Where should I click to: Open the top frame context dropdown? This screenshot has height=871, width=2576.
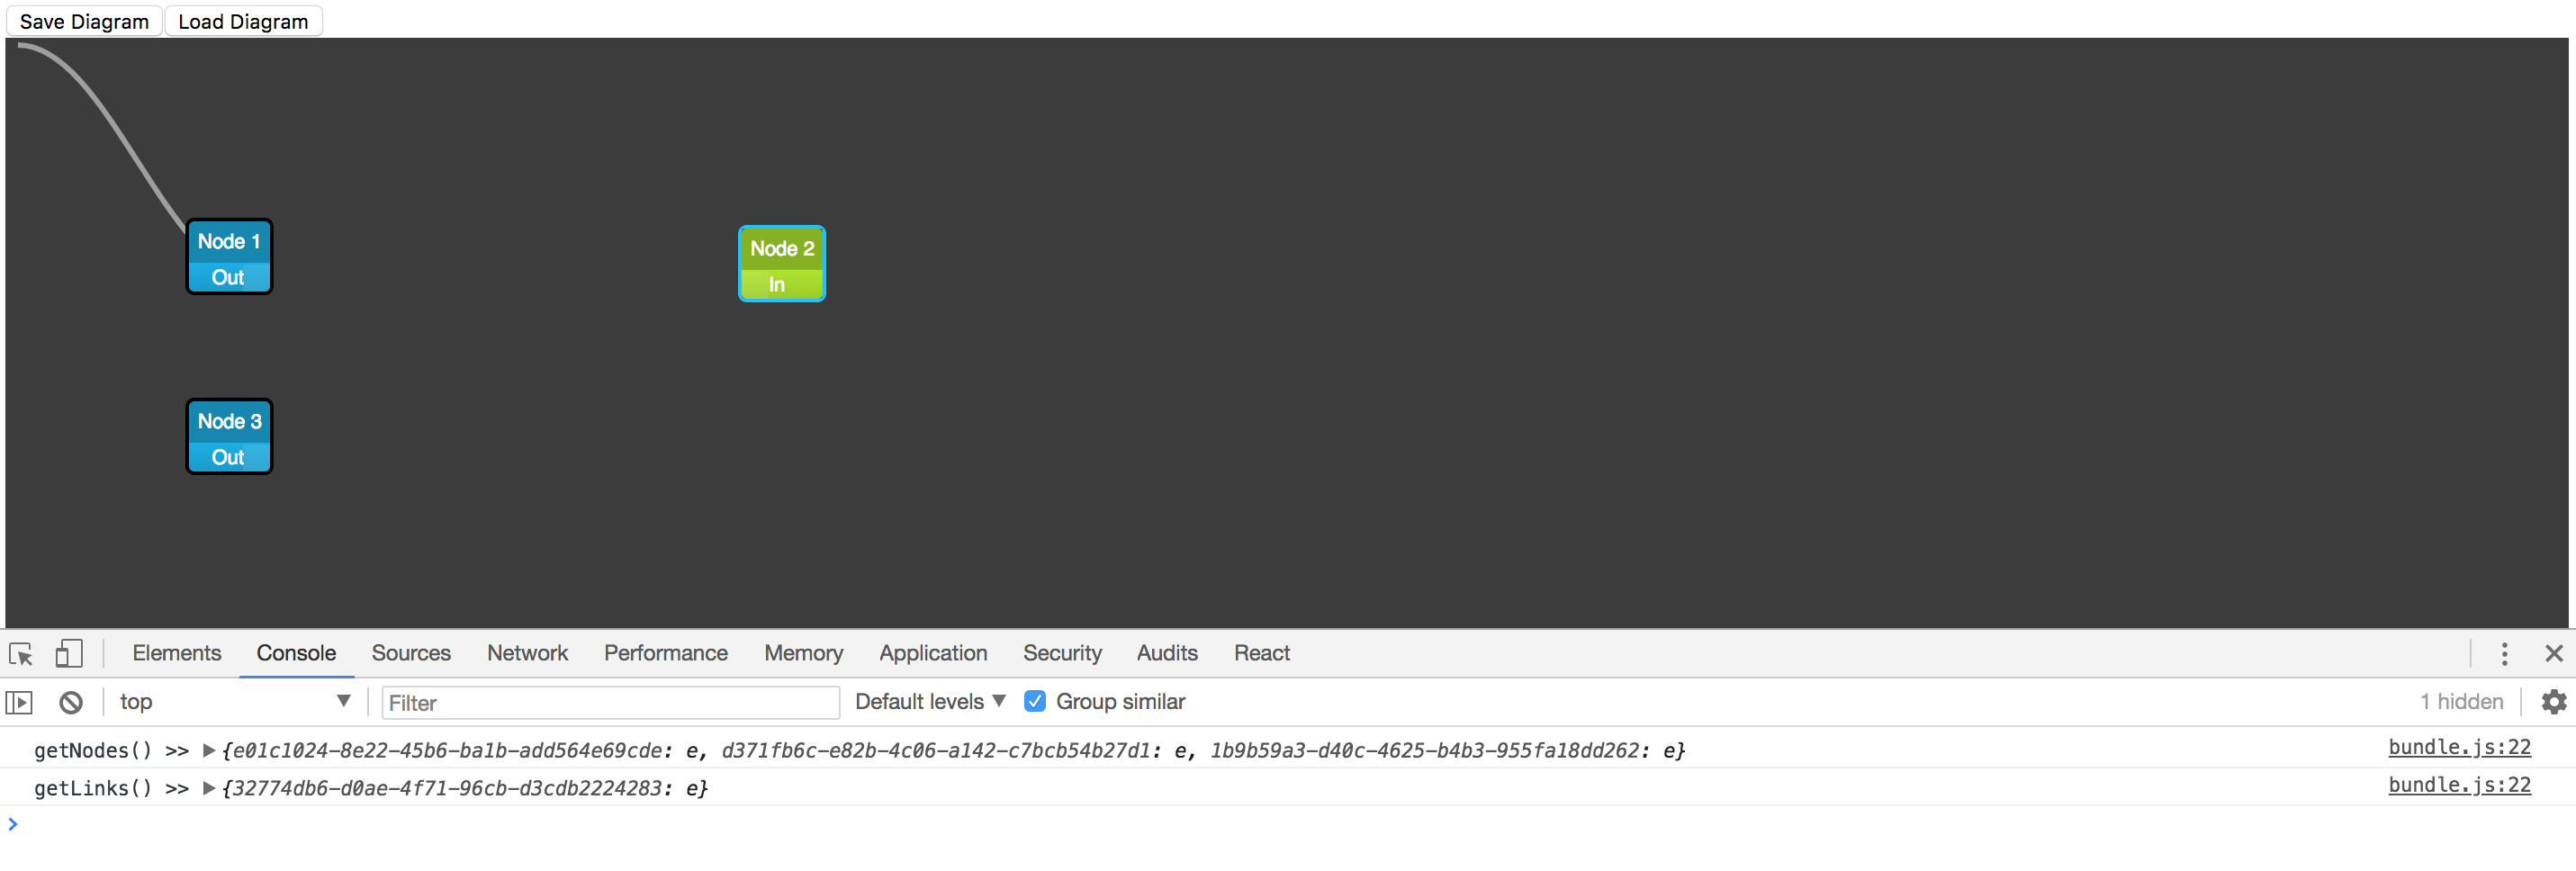pyautogui.click(x=235, y=701)
